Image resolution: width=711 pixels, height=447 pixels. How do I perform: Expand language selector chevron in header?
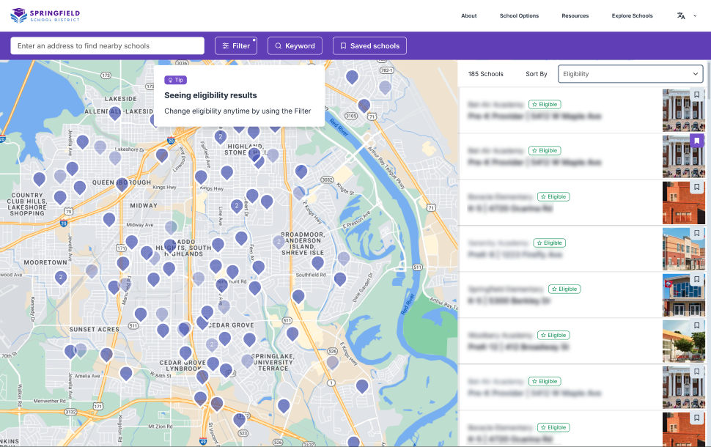pos(694,15)
